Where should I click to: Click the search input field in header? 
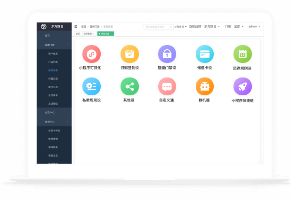[x=156, y=27]
